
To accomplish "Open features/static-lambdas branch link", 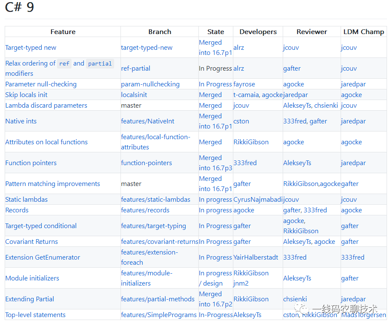I will (155, 200).
